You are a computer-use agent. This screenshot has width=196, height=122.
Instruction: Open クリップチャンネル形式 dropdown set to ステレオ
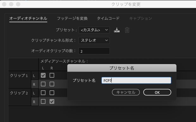coord(94,40)
